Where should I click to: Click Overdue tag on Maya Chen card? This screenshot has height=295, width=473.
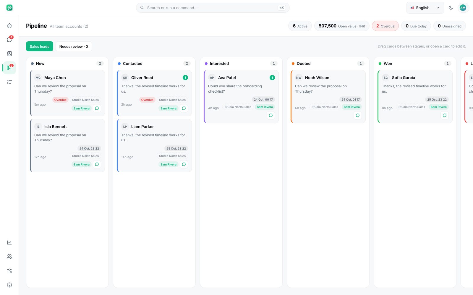pos(60,100)
